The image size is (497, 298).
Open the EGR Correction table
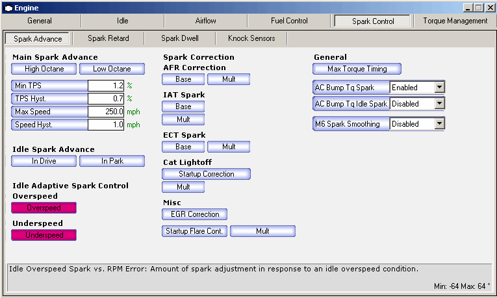pos(195,214)
